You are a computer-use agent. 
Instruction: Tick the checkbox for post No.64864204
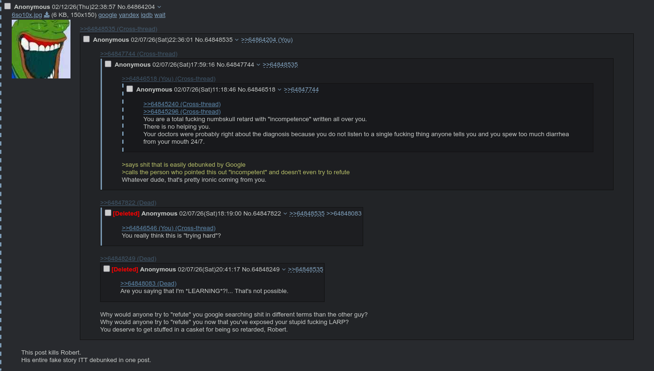(8, 6)
